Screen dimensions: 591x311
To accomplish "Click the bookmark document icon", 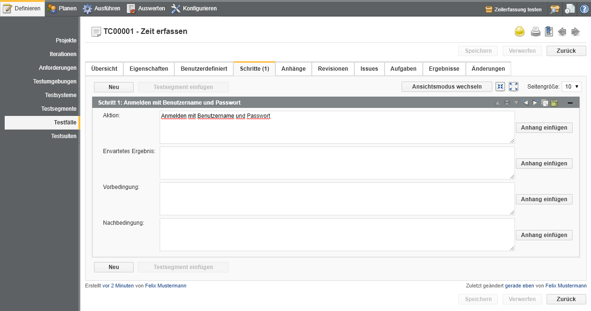I will 548,32.
